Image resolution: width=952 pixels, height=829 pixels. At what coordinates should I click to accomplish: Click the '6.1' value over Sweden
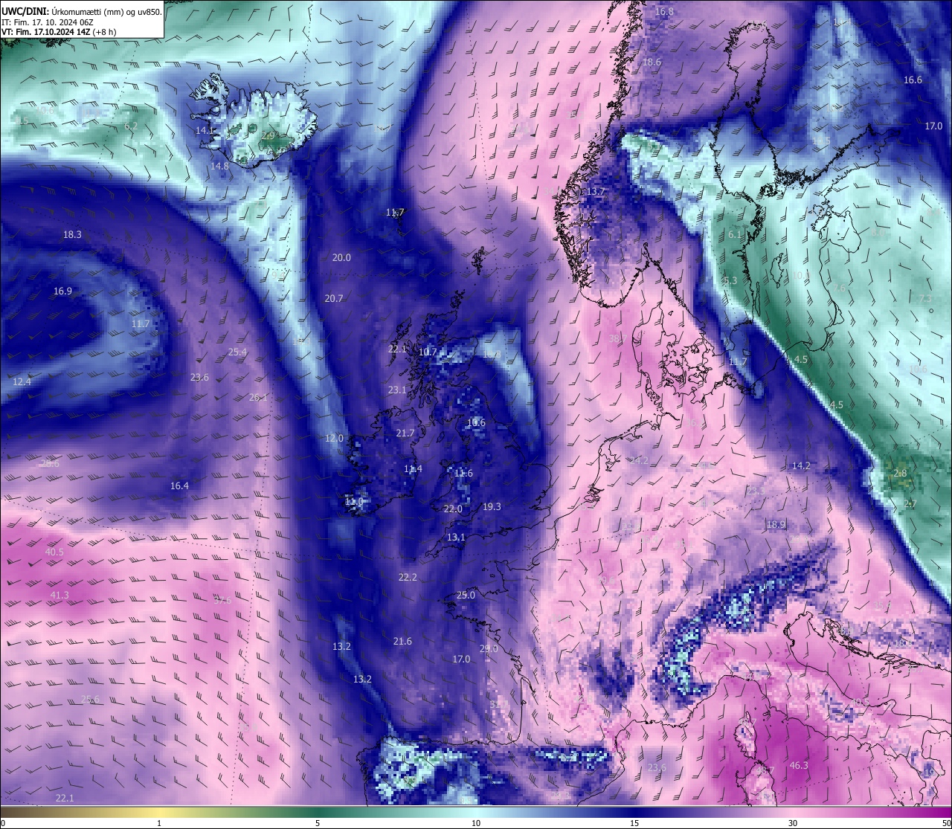coord(734,234)
